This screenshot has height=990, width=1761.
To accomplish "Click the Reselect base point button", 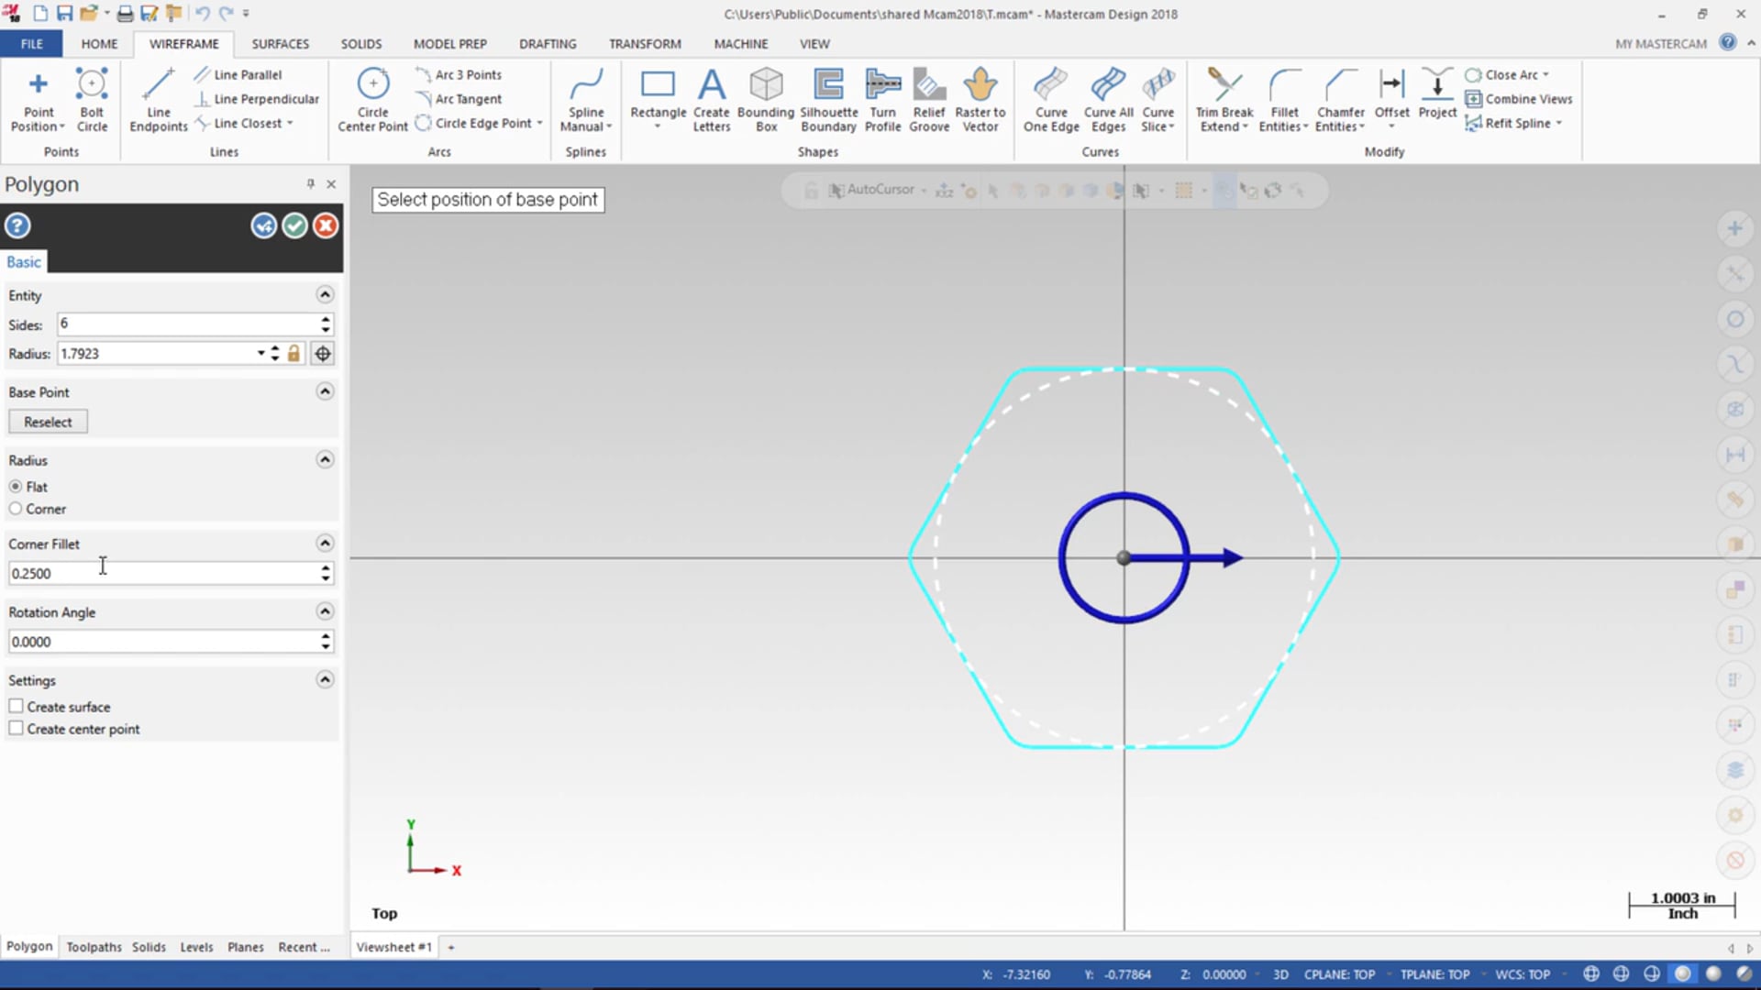I will [x=49, y=422].
